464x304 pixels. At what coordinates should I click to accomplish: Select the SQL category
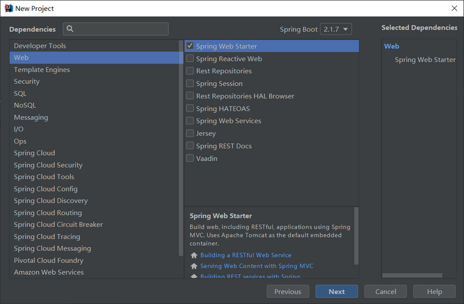pos(95,93)
